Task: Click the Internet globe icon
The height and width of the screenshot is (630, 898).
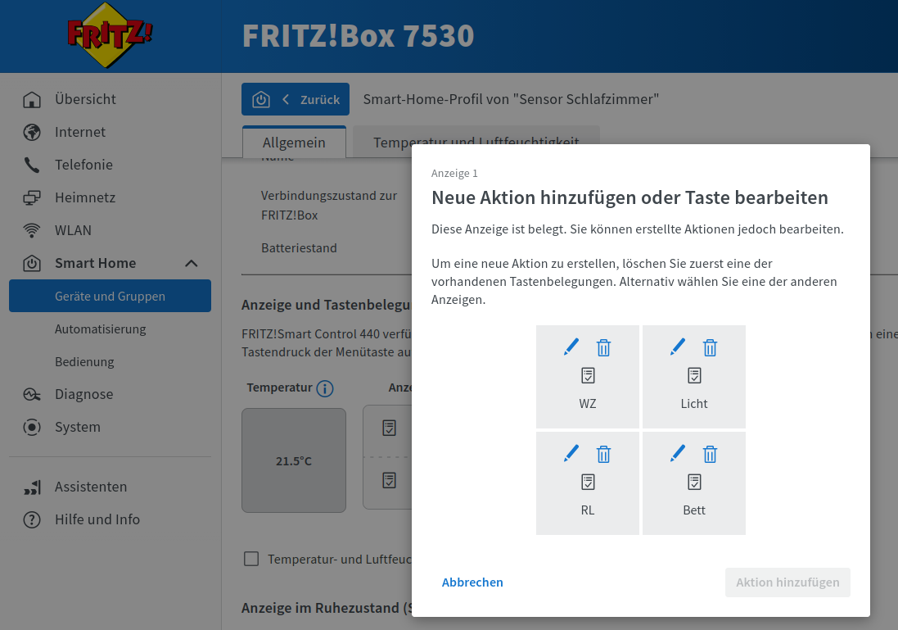Action: [31, 133]
